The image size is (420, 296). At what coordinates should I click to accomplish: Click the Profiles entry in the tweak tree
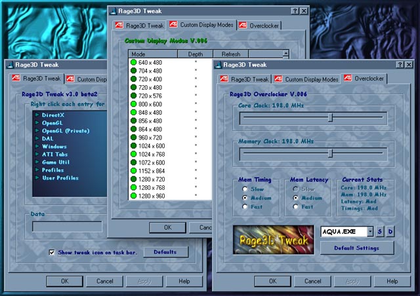52,170
